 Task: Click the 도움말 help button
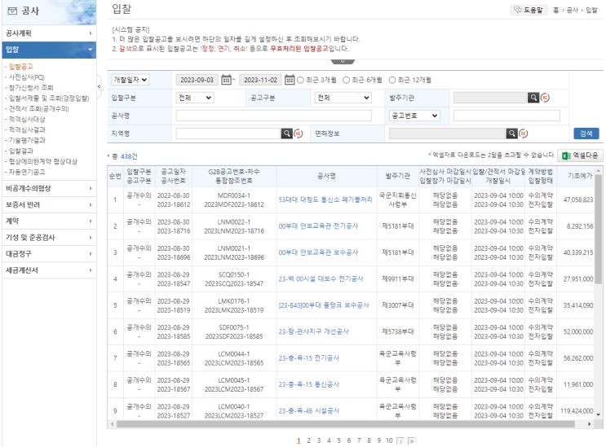(529, 10)
